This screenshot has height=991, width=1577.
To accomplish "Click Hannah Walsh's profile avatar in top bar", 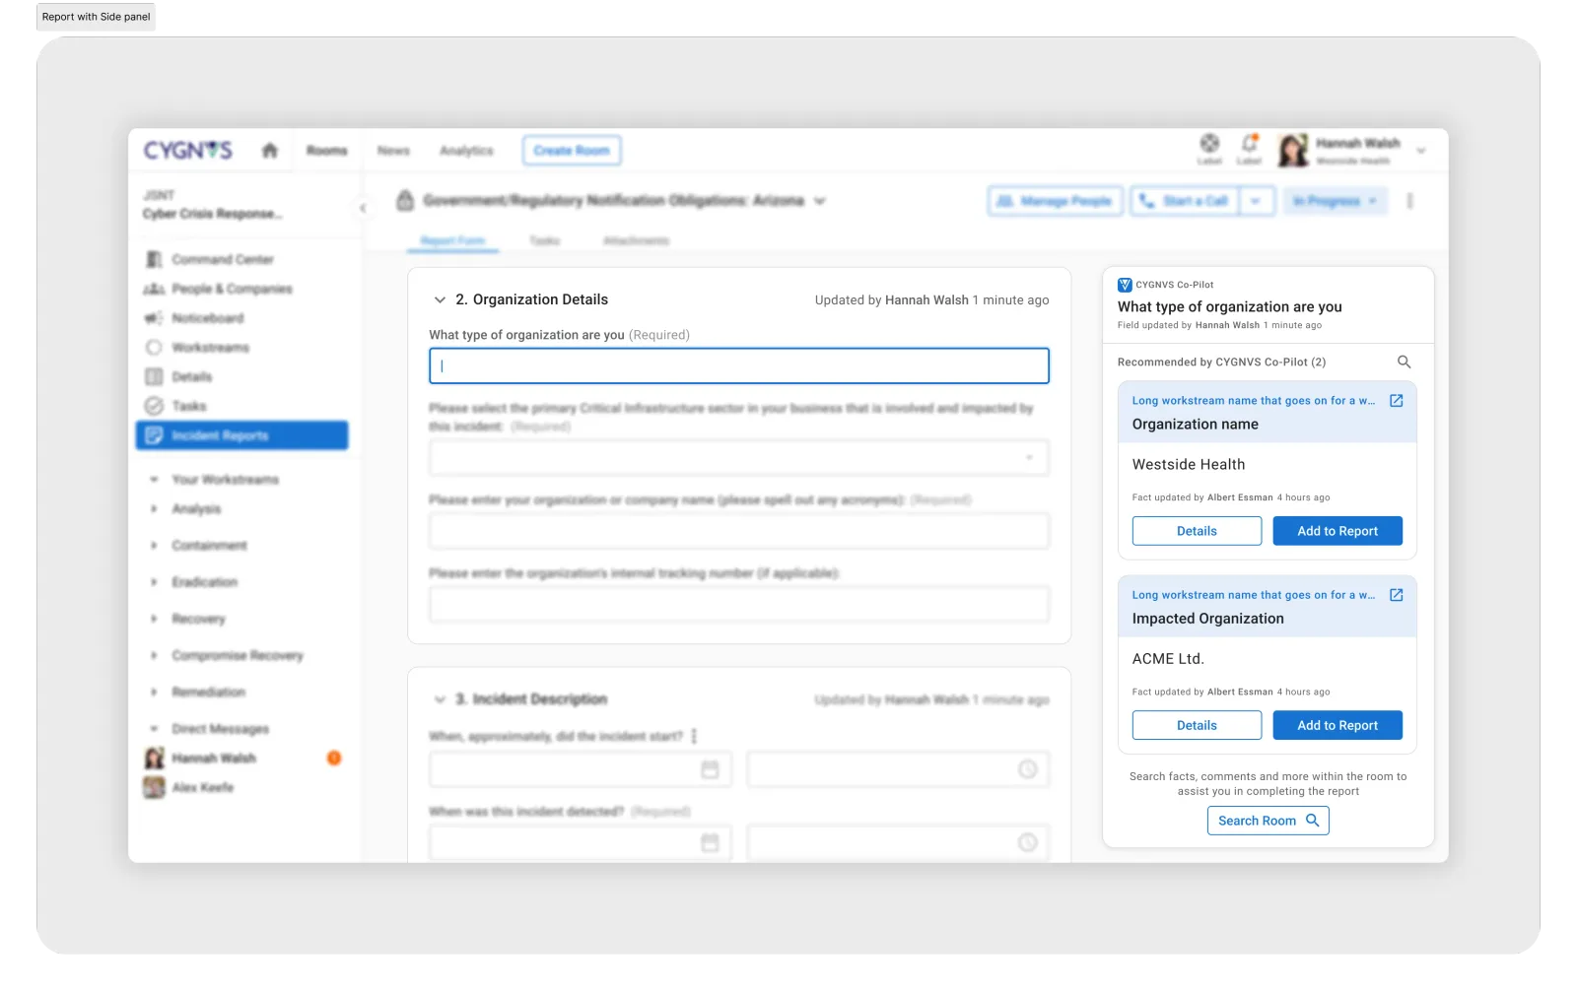I will [1293, 151].
